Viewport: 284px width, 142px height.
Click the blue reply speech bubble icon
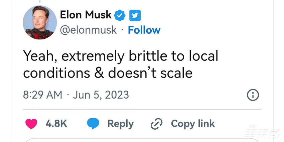(x=93, y=124)
